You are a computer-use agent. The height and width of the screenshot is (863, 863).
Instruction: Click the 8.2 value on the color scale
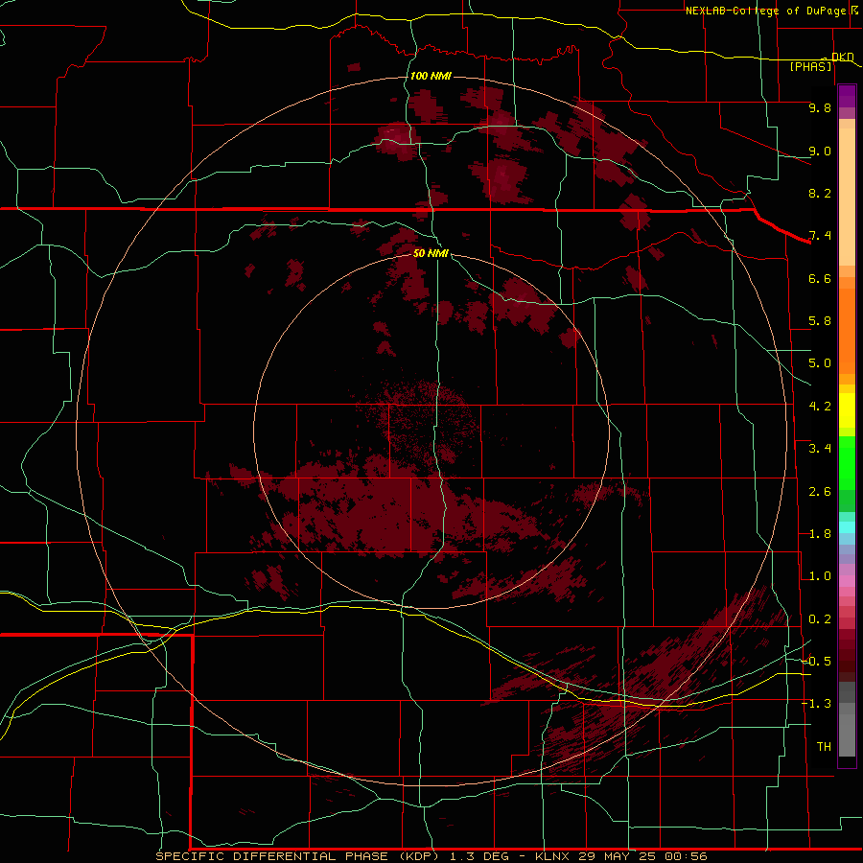[820, 193]
